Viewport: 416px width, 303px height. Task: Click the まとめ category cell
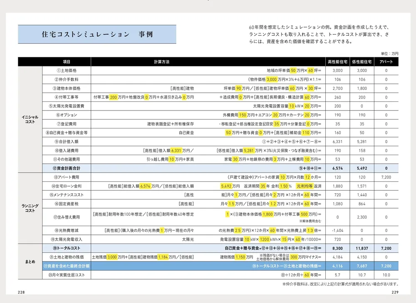[30, 262]
